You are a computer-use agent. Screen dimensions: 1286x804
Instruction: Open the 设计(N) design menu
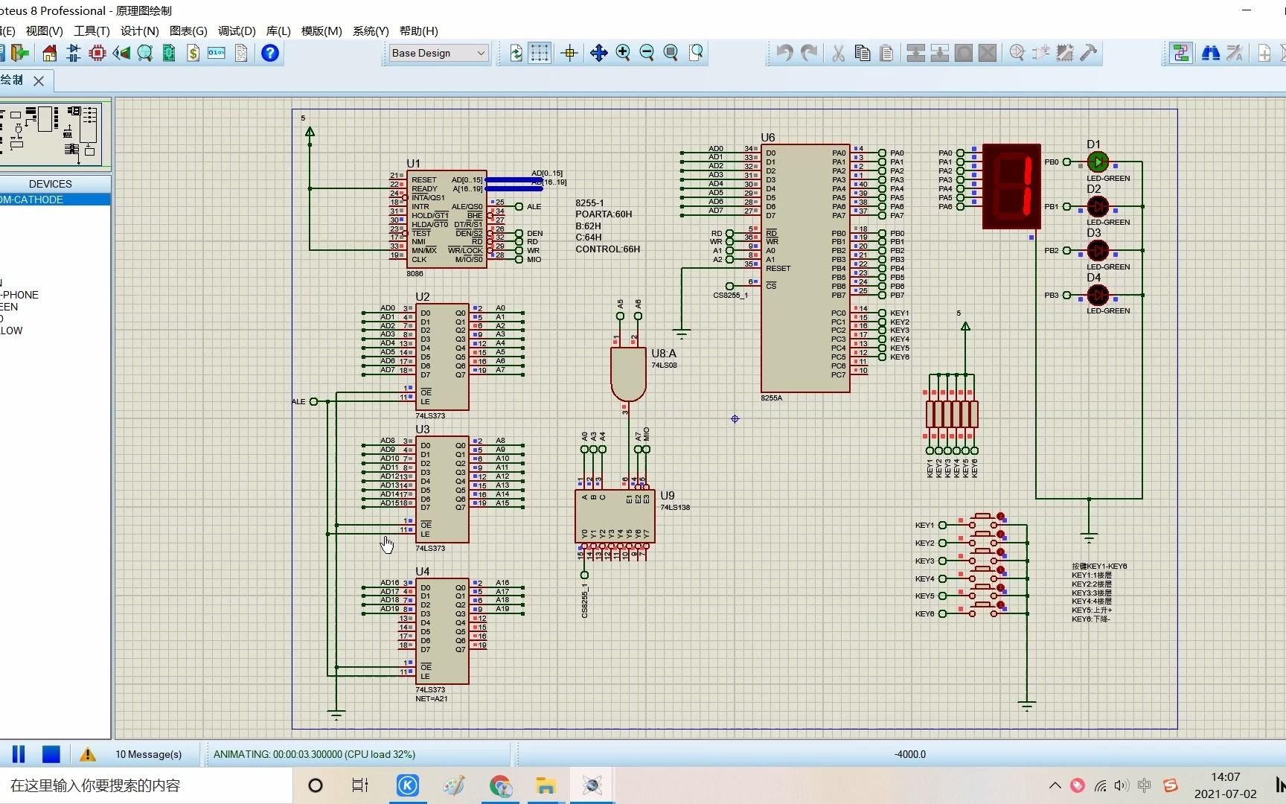coord(140,31)
